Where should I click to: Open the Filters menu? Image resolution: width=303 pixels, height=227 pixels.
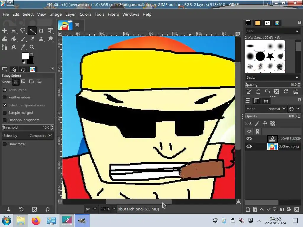113,14
